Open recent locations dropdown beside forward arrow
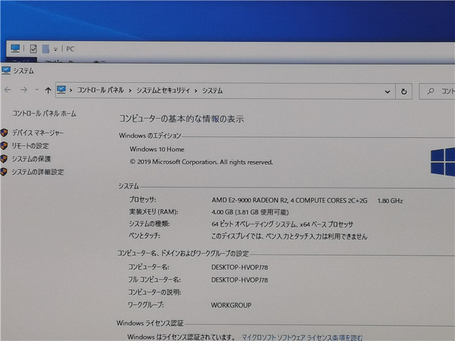 37,90
